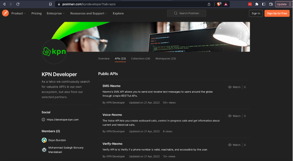This screenshot has height=161, width=293.
Task: Click the KPN profile logo avatar
Action: pos(54,52)
